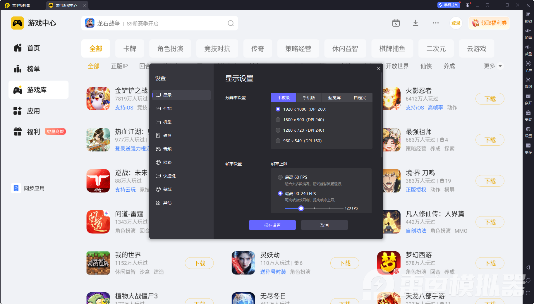Open the 性能 settings section

pos(181,109)
